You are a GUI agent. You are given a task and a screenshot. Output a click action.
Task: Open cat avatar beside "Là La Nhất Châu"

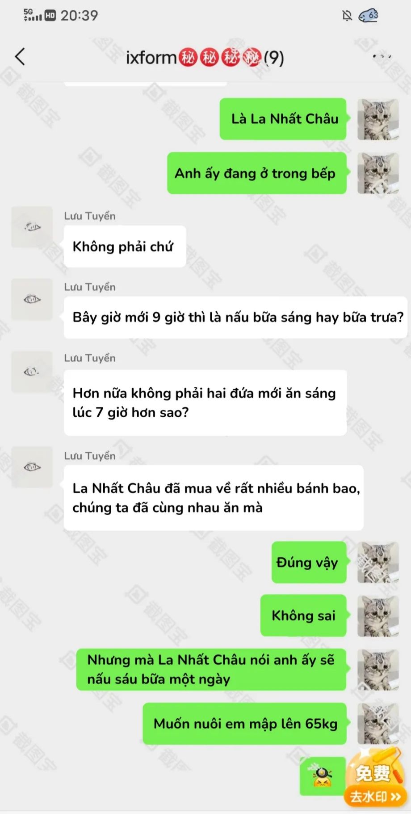pos(378,119)
